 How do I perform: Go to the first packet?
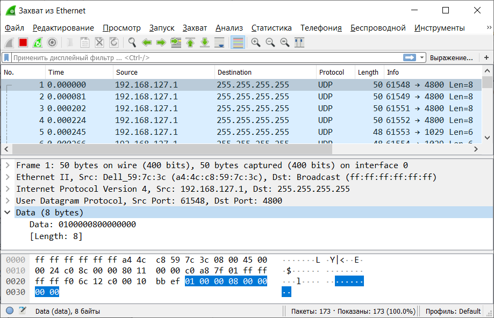coord(190,42)
